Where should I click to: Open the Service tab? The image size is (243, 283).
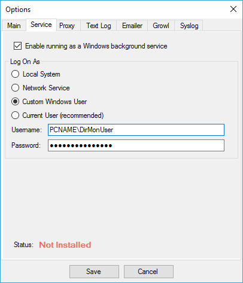click(x=41, y=25)
